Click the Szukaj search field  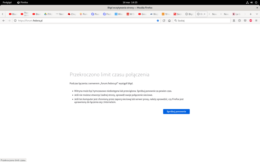[202, 21]
